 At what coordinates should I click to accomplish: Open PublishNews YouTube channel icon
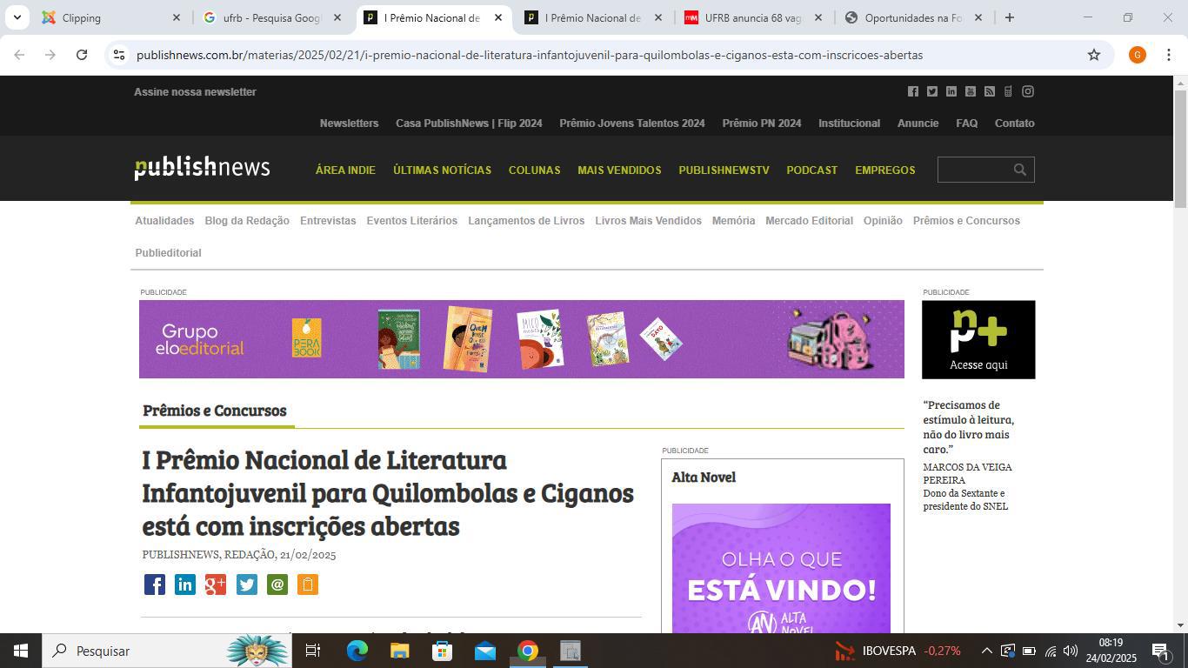coord(970,91)
